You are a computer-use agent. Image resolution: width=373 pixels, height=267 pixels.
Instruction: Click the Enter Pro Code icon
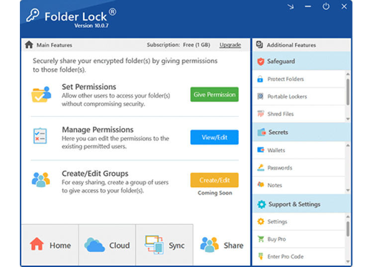click(260, 257)
